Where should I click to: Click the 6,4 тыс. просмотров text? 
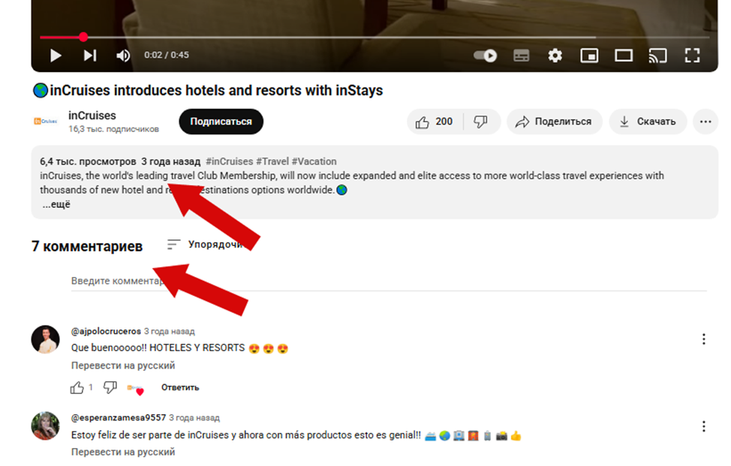88,161
